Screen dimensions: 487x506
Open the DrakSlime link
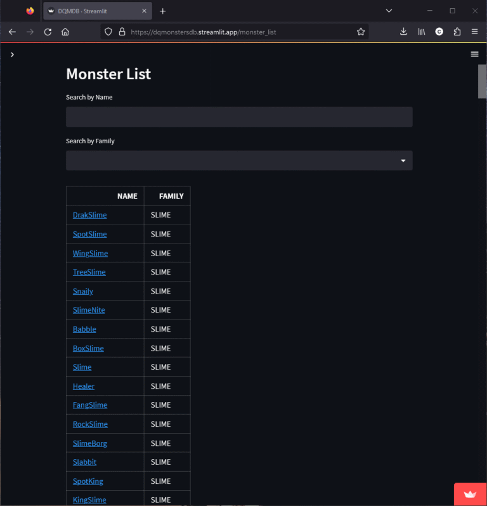click(89, 215)
